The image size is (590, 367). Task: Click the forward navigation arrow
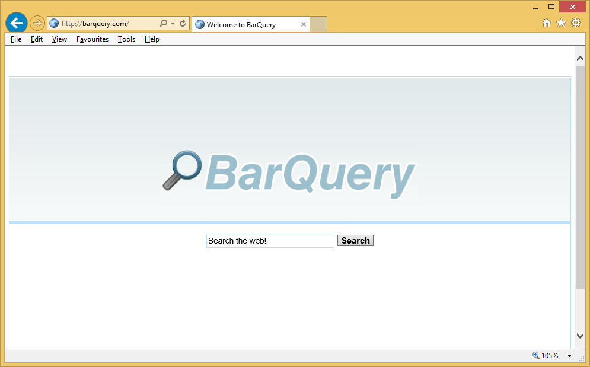tap(37, 23)
